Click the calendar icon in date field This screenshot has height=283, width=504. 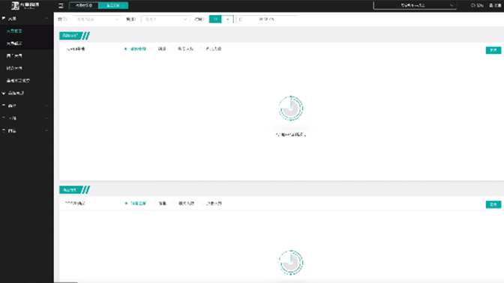tap(241, 19)
